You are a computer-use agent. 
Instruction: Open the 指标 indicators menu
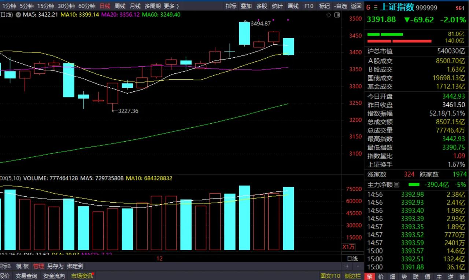(231, 6)
